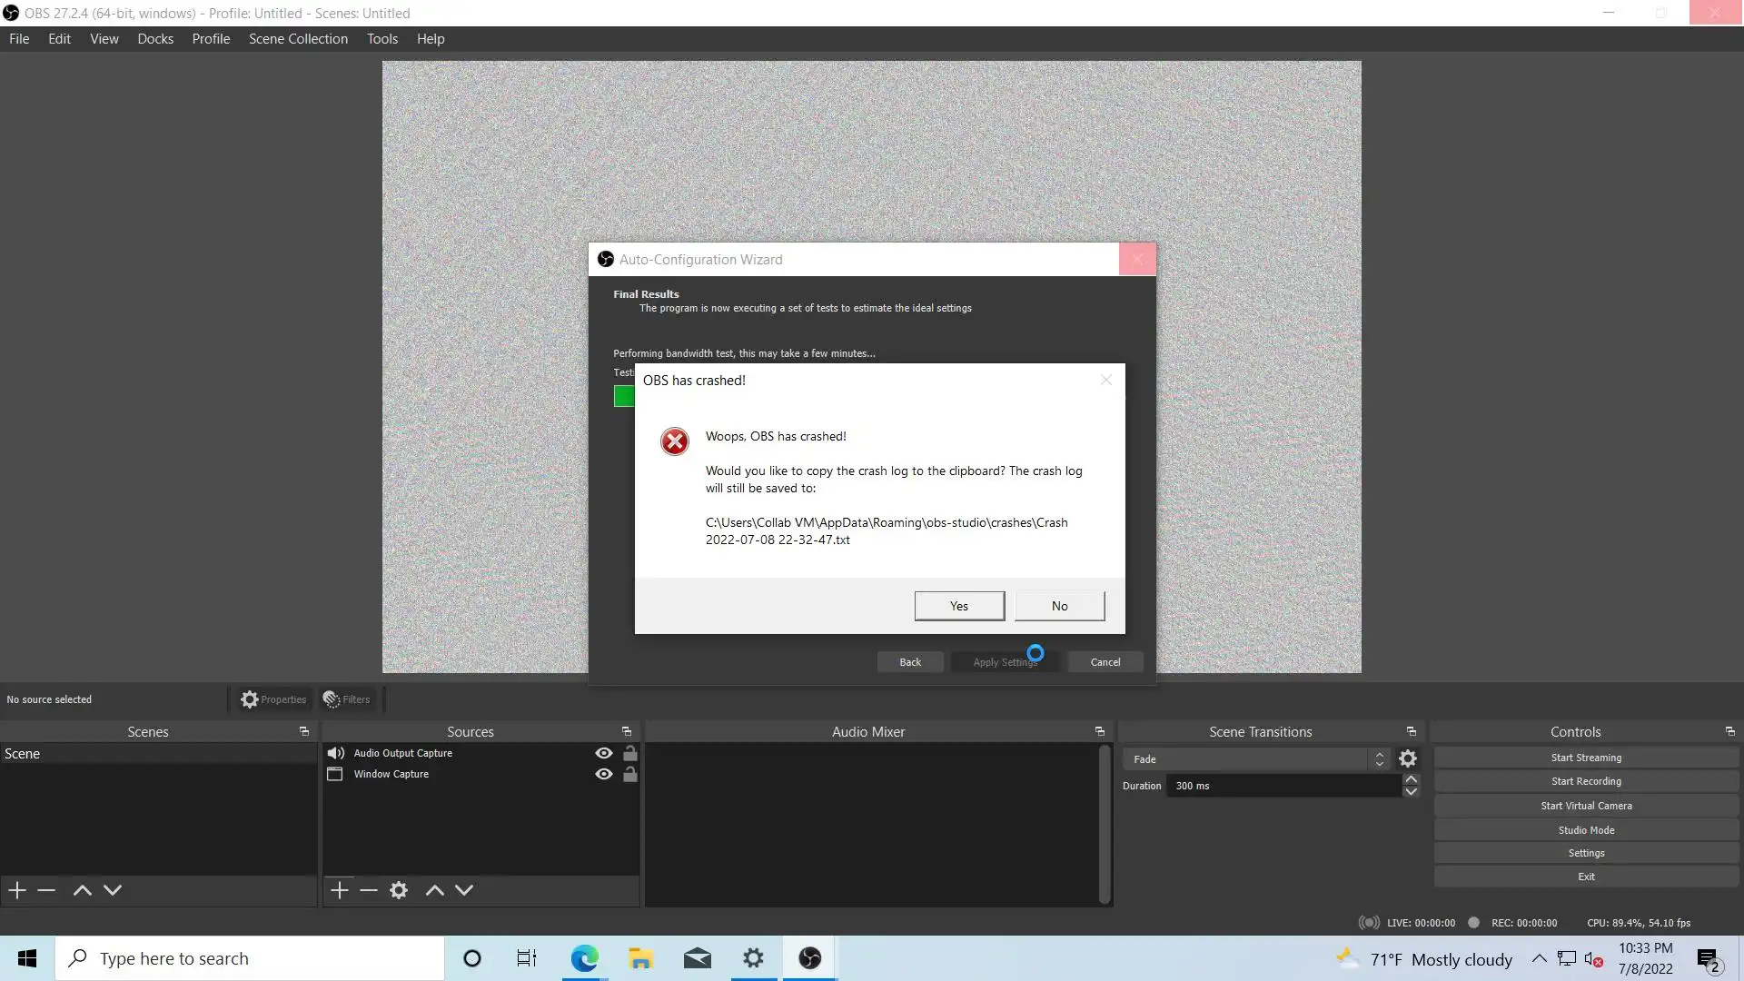Remove selected scene with minus icon
Screen dimensions: 1744x981
tap(46, 890)
